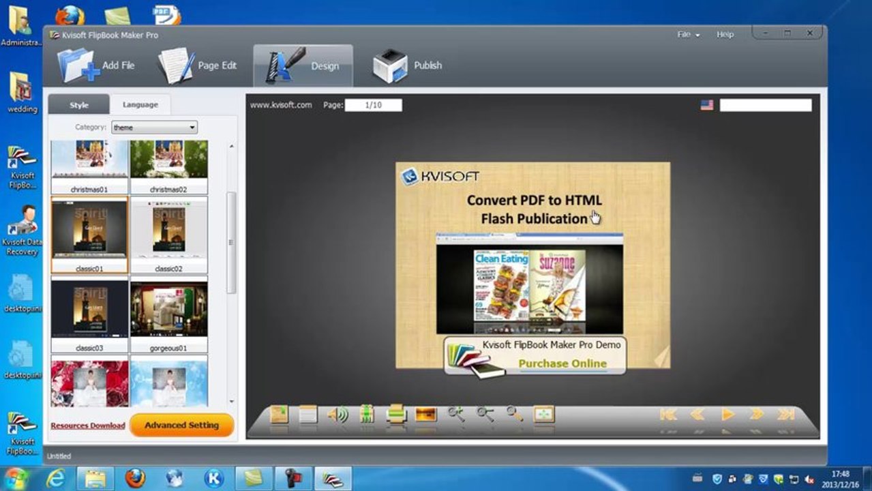Choose the christmas01 theme thumbnail
Screen dimensions: 872x491
(89, 167)
